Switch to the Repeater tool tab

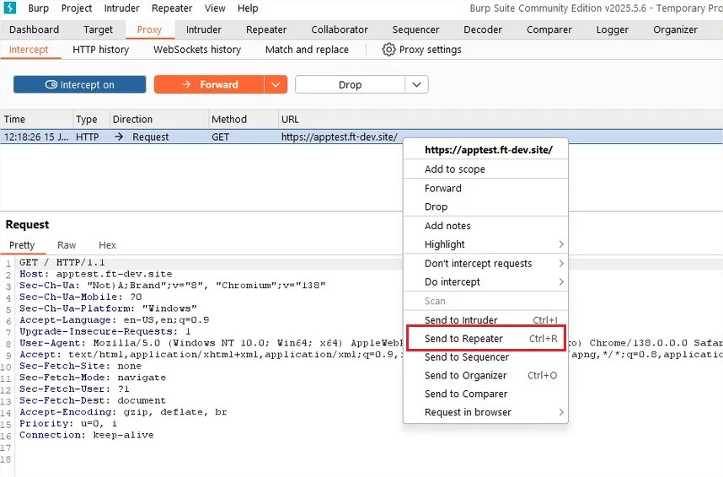[266, 29]
